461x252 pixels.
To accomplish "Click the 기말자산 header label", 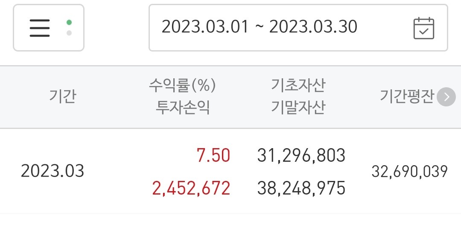I will point(298,107).
